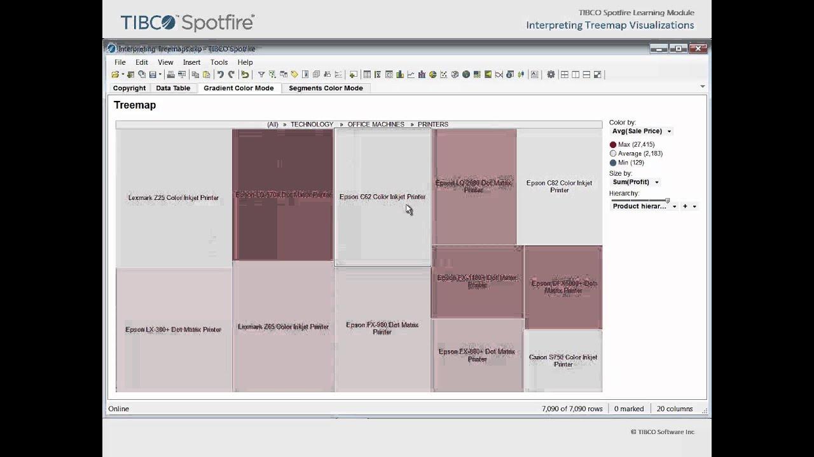
Task: Select the Gradient Color Mode tab
Action: coord(238,88)
